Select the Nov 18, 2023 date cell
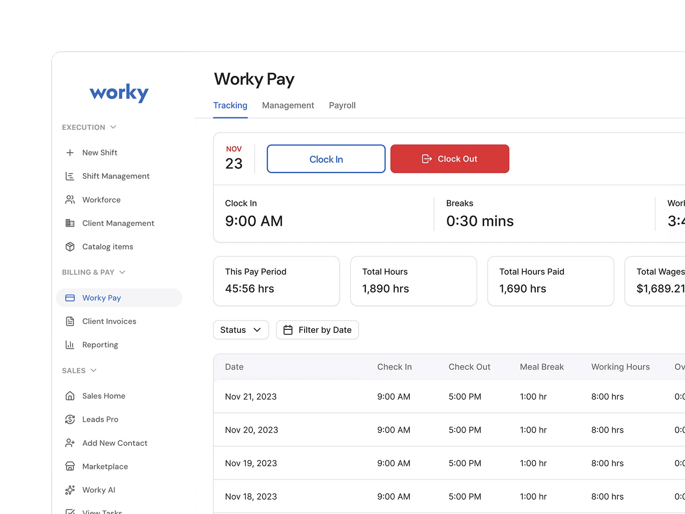685x514 pixels. tap(251, 497)
